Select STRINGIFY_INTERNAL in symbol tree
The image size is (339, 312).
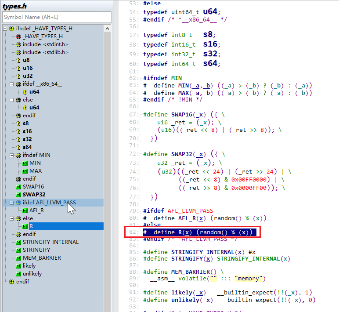click(50, 242)
